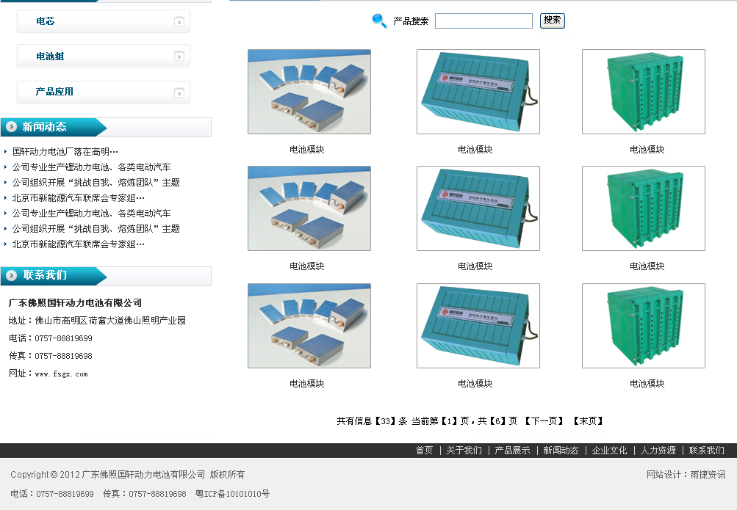The height and width of the screenshot is (510, 737).
Task: Expand the 产品应用 category arrow
Action: (x=179, y=92)
